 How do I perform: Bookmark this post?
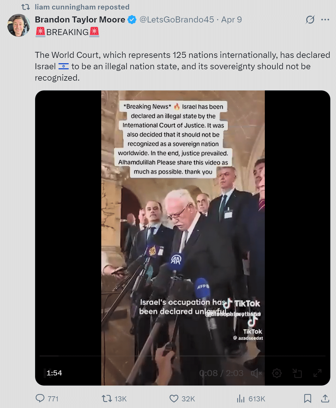pyautogui.click(x=308, y=399)
